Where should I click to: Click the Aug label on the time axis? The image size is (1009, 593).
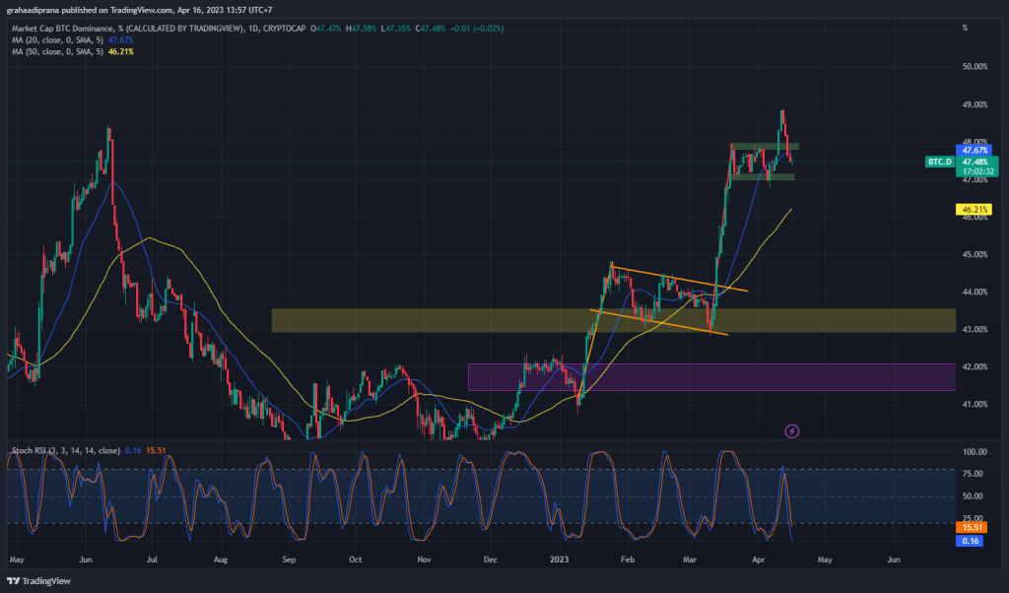(x=220, y=560)
